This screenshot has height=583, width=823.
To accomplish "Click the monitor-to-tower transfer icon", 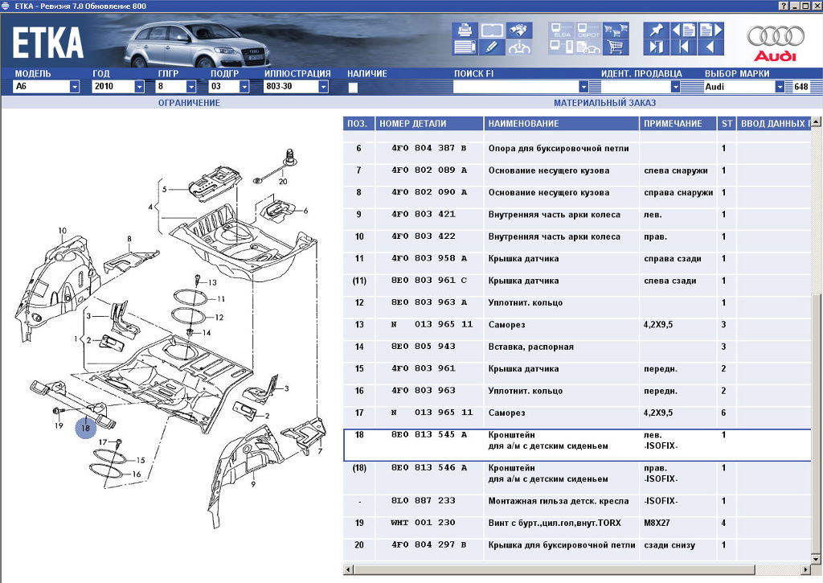I will pos(562,47).
